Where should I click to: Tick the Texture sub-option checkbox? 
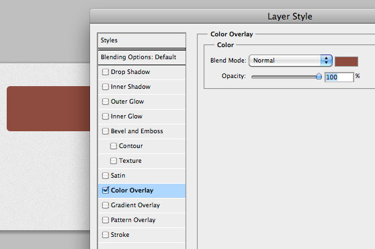click(x=114, y=161)
